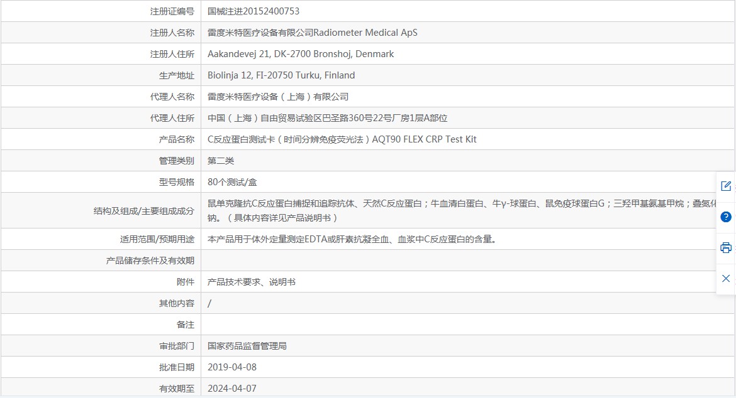The width and height of the screenshot is (736, 398).
Task: Select intended use text 本产品用于体外定量测定EDTA
Action: (x=352, y=239)
